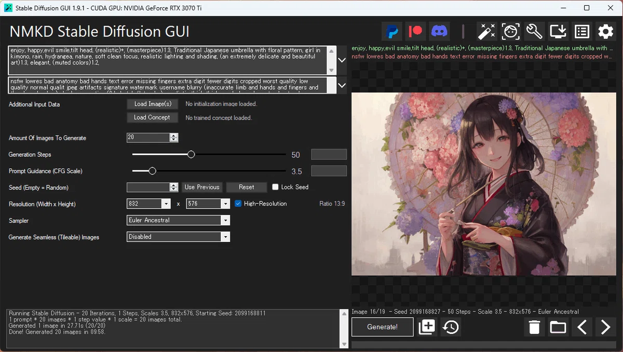This screenshot has width=623, height=352.
Task: Click the log scrollbar down arrow
Action: point(343,345)
